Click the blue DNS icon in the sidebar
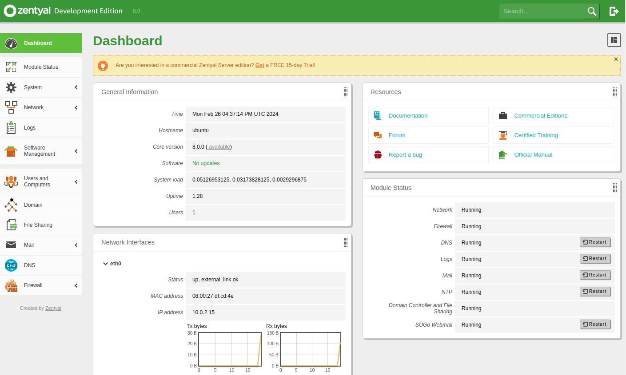The height and width of the screenshot is (375, 626). (11, 265)
